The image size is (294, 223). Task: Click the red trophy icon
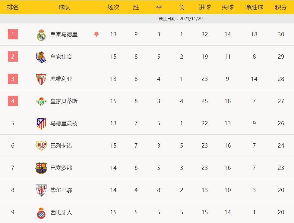[96, 35]
